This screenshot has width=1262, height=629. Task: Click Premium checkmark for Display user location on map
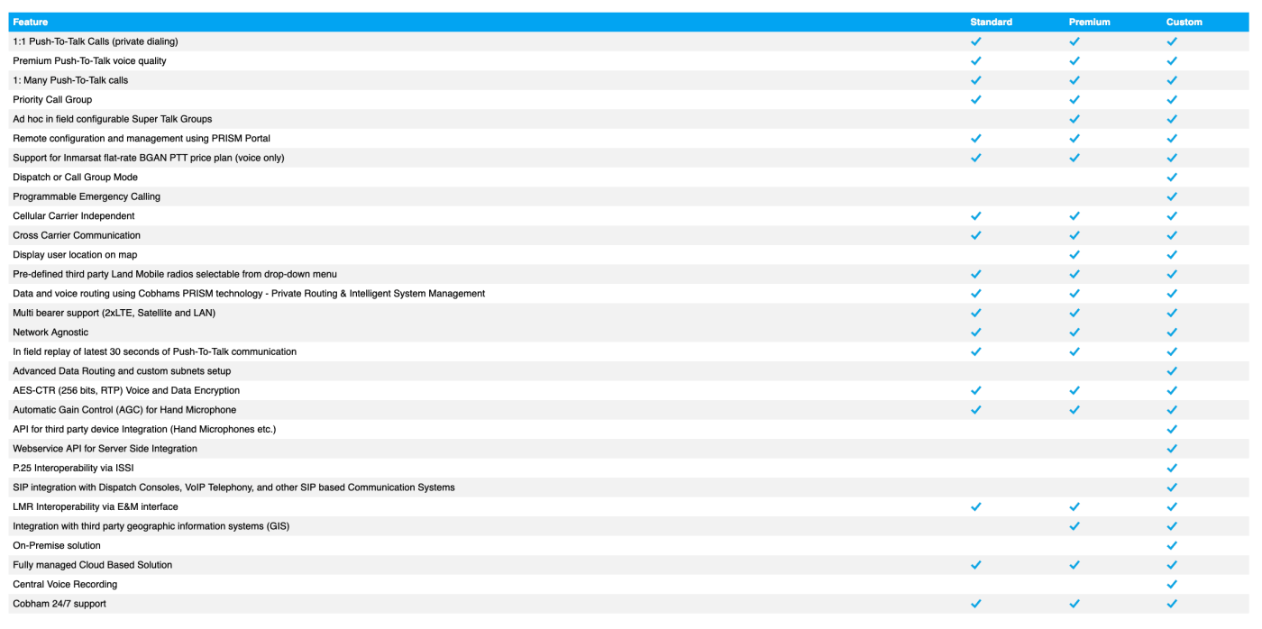(1074, 255)
